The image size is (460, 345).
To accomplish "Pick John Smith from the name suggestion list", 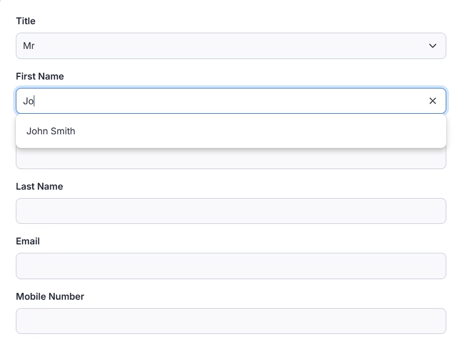I will pos(51,131).
